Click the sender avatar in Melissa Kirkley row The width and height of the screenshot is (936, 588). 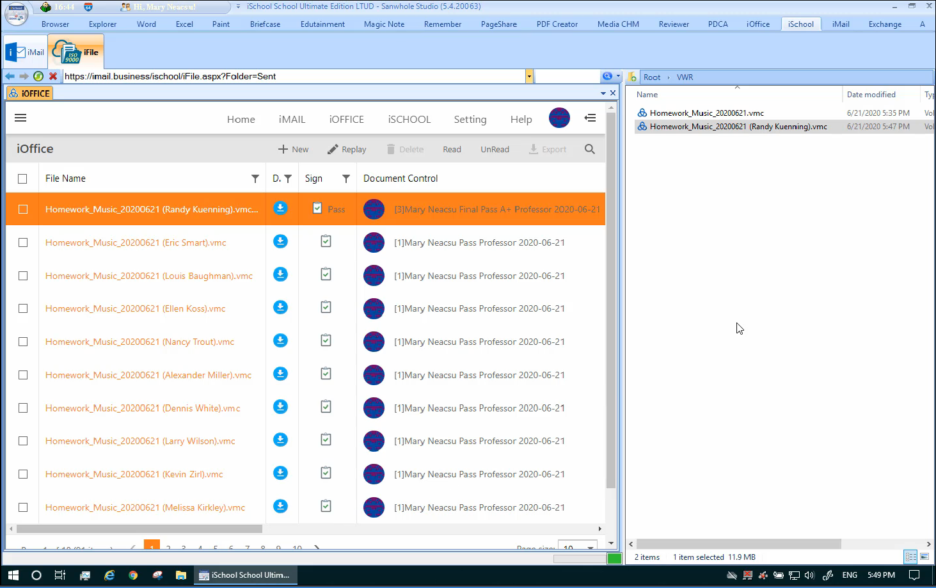(374, 507)
